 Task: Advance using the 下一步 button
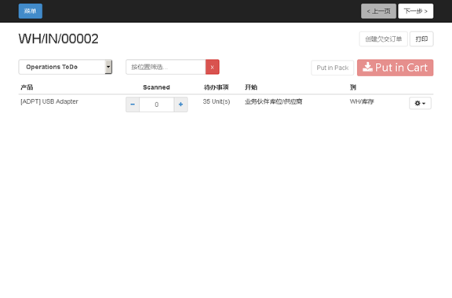[415, 11]
